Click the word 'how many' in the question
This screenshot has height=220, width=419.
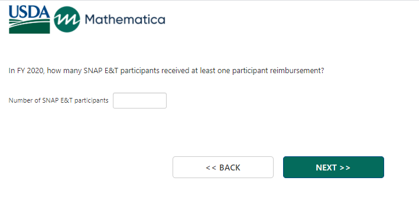click(x=64, y=71)
